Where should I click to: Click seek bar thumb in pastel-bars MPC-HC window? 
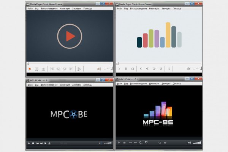[117, 63]
